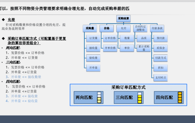Click the slide title text at top
The height and width of the screenshot is (123, 195).
[x=65, y=9]
